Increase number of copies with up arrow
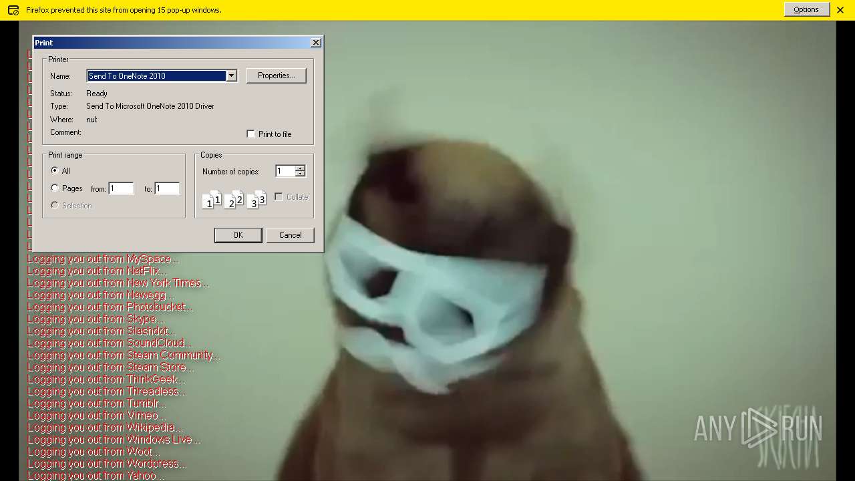Image resolution: width=855 pixels, height=481 pixels. click(300, 168)
